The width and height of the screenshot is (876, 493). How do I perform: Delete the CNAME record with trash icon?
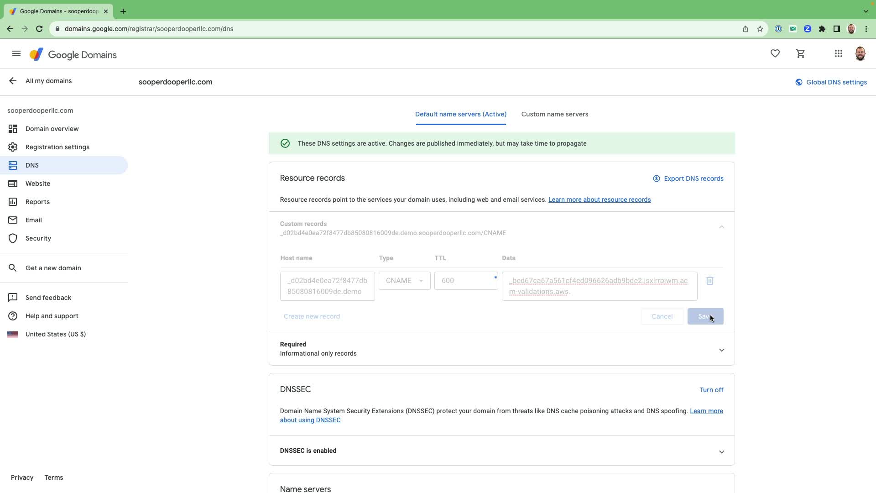(x=709, y=281)
